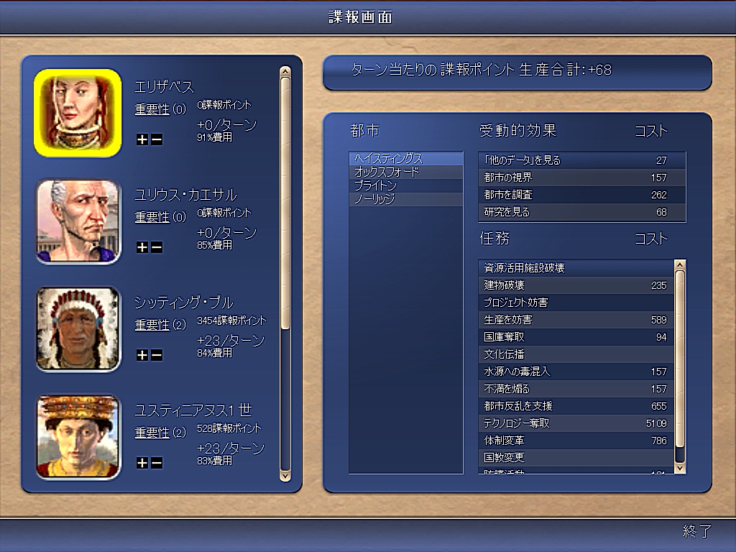Select the city ヘイスティングス

(406, 158)
